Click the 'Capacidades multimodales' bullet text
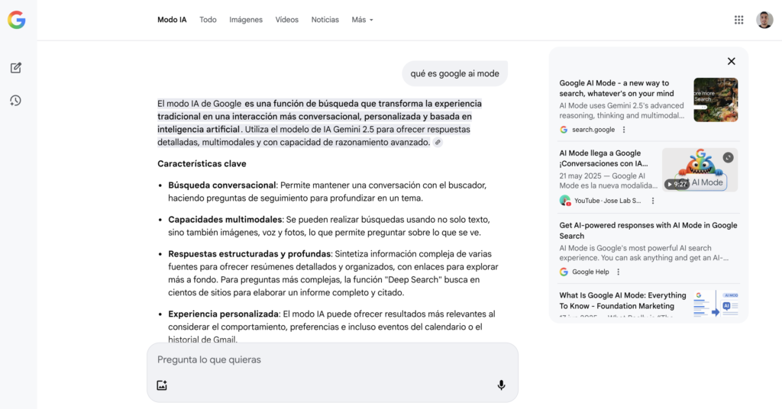Image resolution: width=782 pixels, height=409 pixels. click(225, 220)
